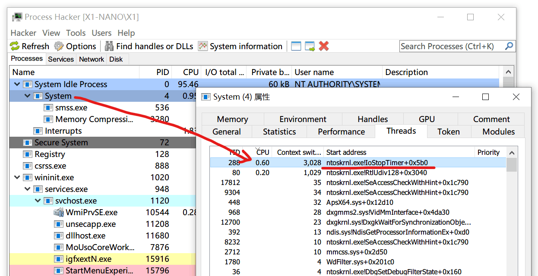
Task: Click the Find window toolbar icon
Action: point(296,46)
